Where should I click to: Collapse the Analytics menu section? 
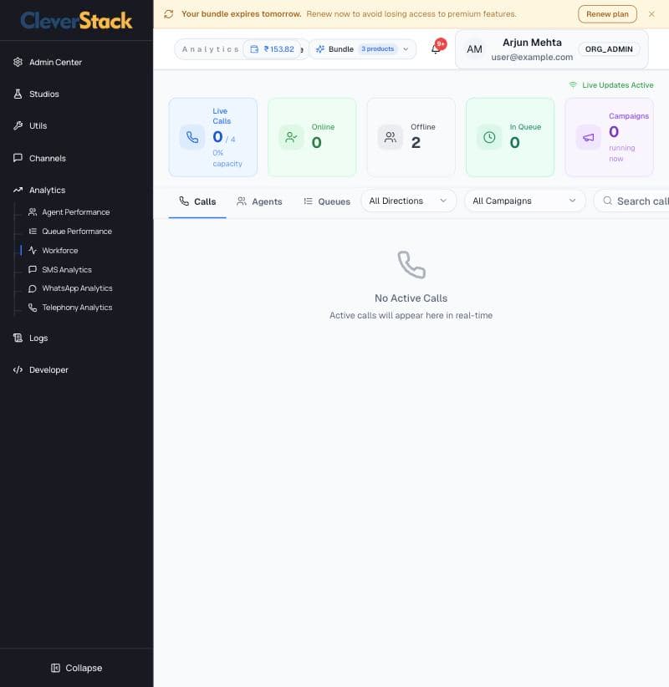[48, 191]
